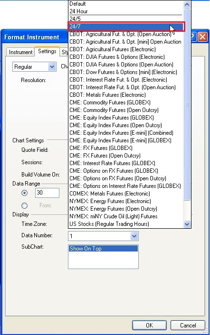Switch to the Instrument tab
The image size is (210, 335).
point(20,52)
